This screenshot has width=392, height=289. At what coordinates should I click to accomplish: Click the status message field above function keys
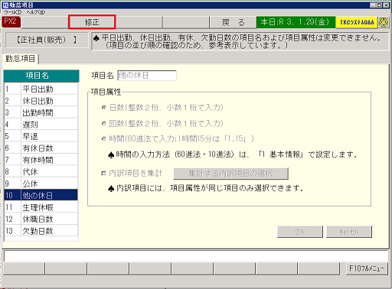[x=195, y=256]
